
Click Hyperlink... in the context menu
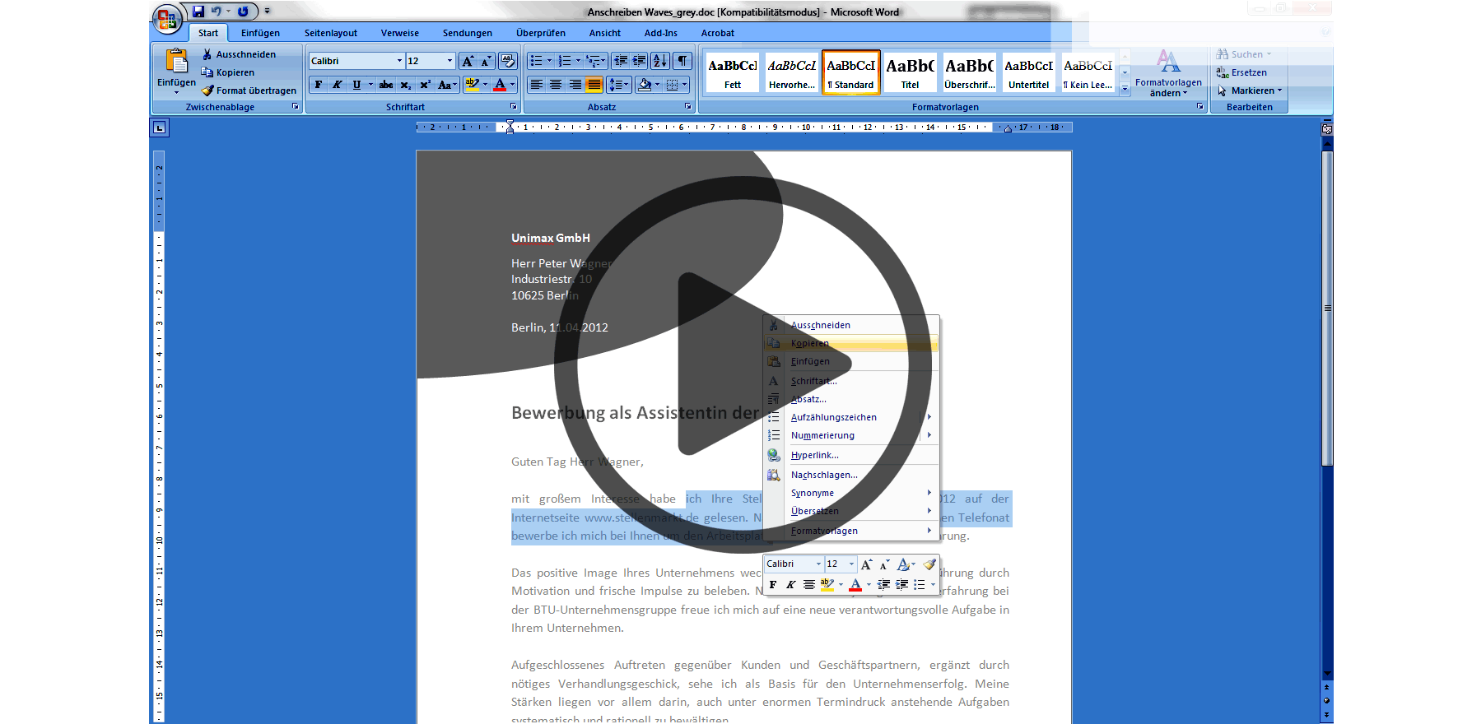point(814,455)
